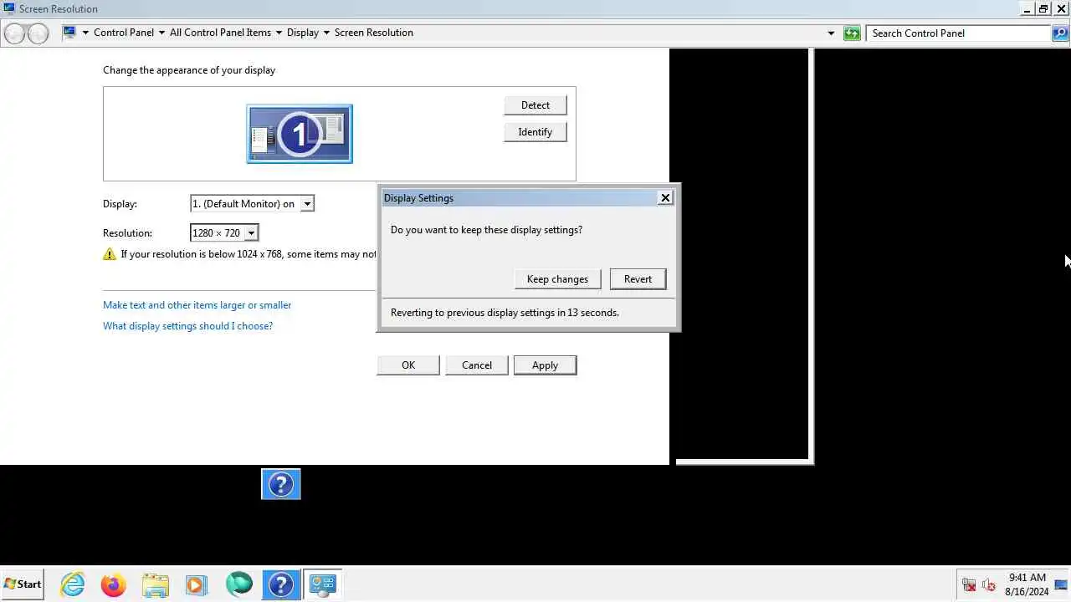The width and height of the screenshot is (1071, 602).
Task: Click the yellow warning icon under Resolution
Action: pos(110,254)
